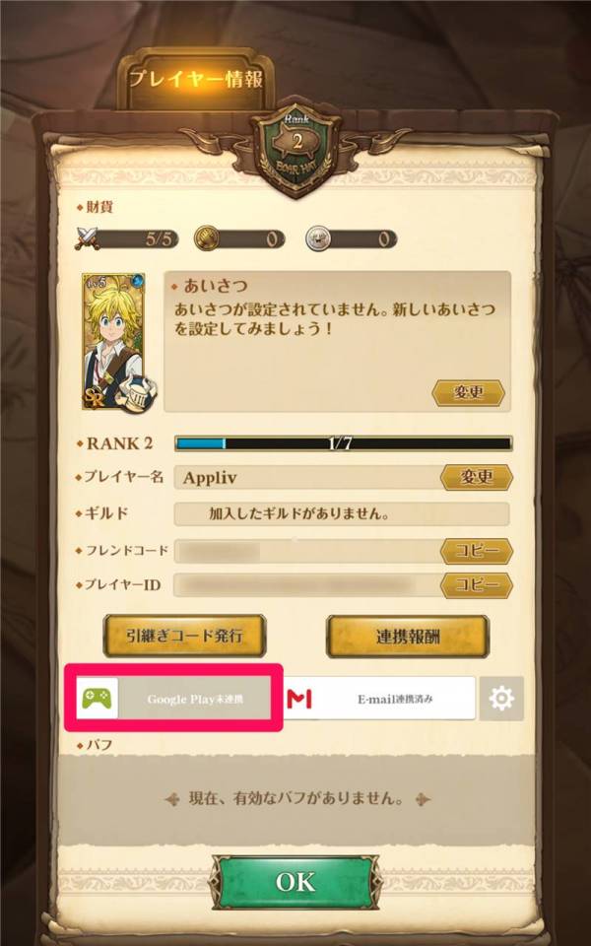Click the crossed swords stamina icon
The width and height of the screenshot is (591, 946).
[x=88, y=238]
